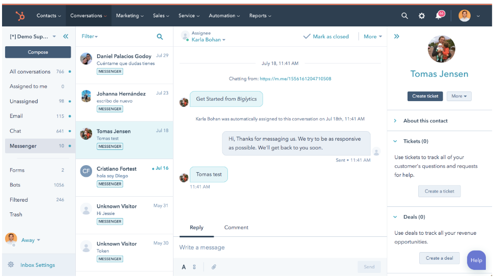Image resolution: width=494 pixels, height=278 pixels.
Task: Open the global search icon in top bar
Action: pos(404,16)
